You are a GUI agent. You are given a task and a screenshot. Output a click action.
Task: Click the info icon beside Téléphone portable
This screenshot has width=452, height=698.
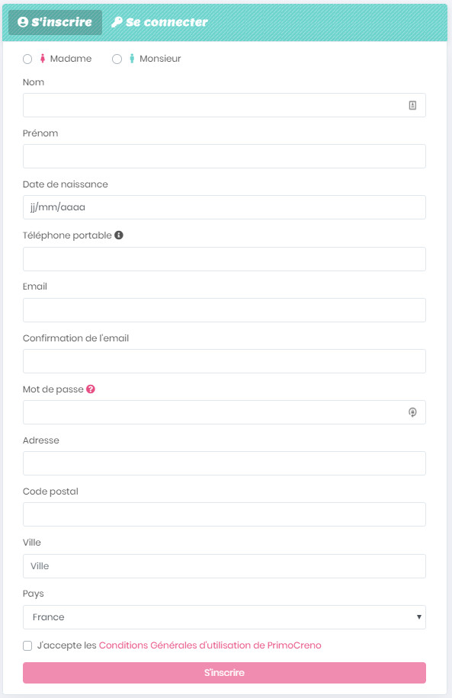(119, 235)
